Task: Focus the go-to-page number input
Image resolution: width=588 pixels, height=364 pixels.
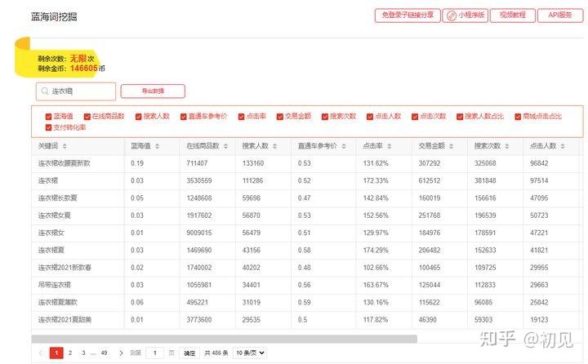Action: pyautogui.click(x=154, y=353)
